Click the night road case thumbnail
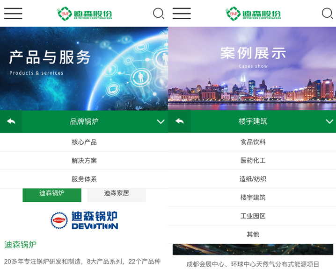 tap(253, 249)
